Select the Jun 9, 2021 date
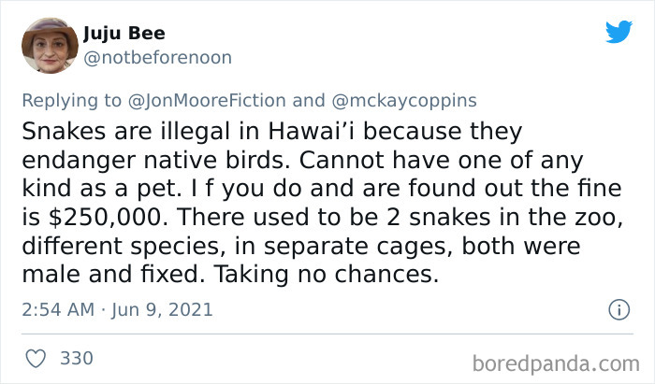Image resolution: width=655 pixels, height=384 pixels. click(x=164, y=309)
